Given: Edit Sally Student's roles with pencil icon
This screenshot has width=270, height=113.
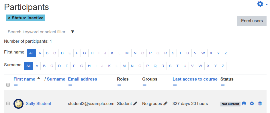Looking at the screenshot, I should tap(135, 104).
